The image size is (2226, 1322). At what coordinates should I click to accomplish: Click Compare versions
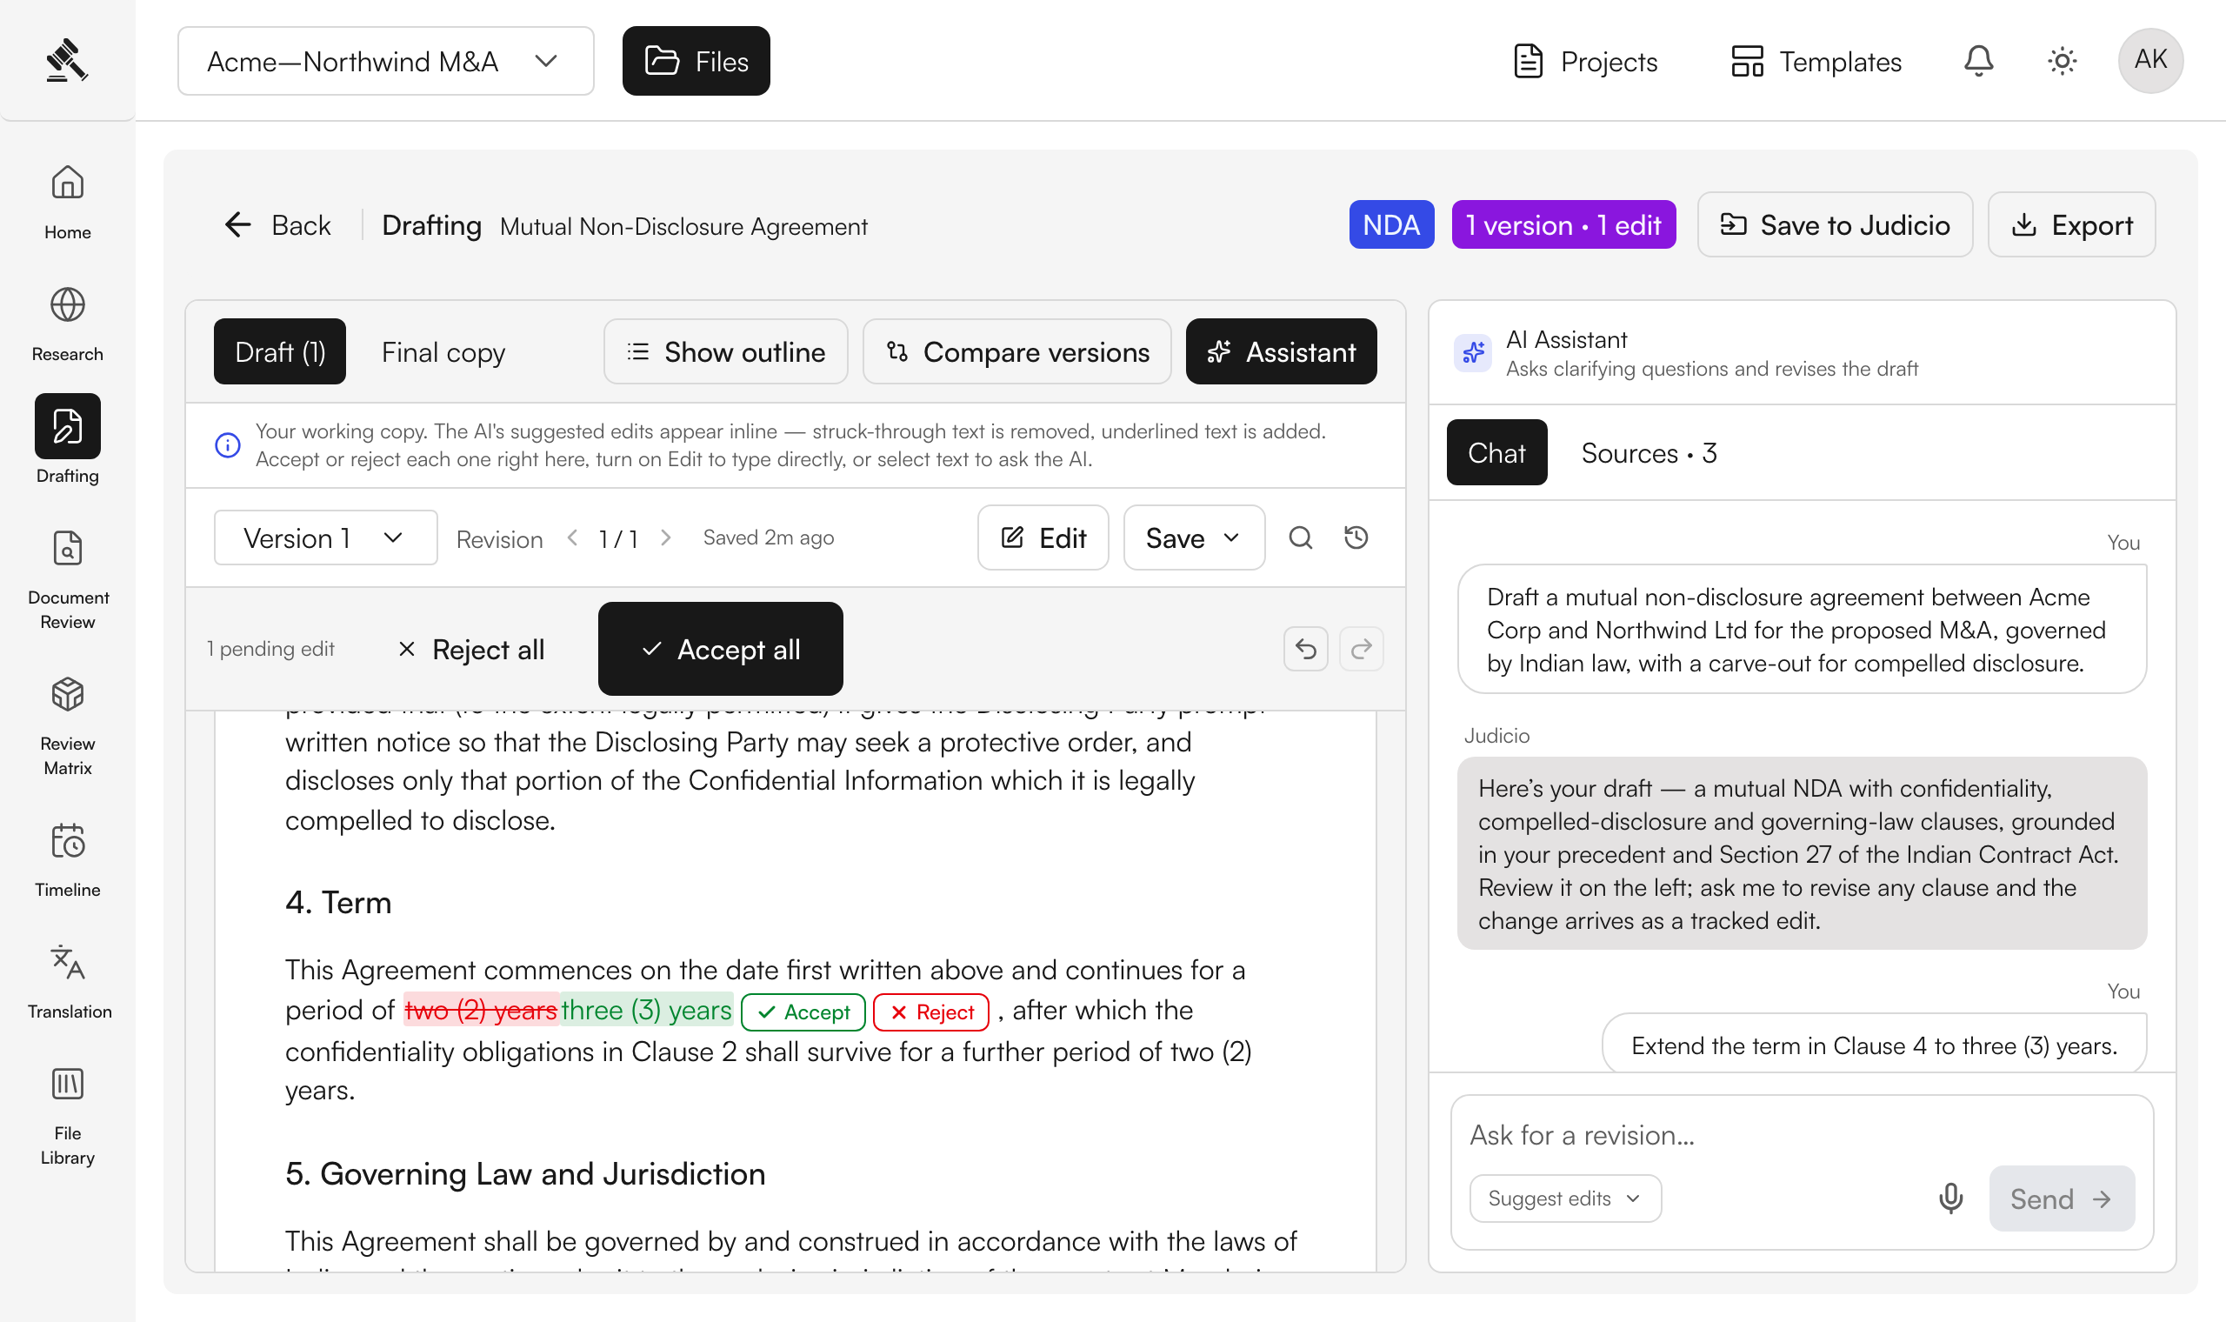[x=1016, y=352]
